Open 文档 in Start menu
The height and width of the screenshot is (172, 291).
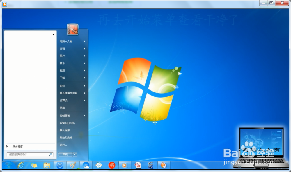(62, 49)
